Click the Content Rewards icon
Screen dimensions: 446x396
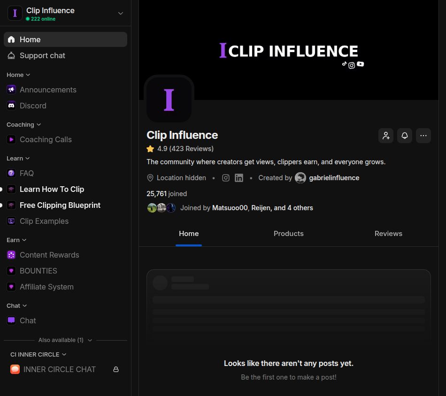pos(11,255)
